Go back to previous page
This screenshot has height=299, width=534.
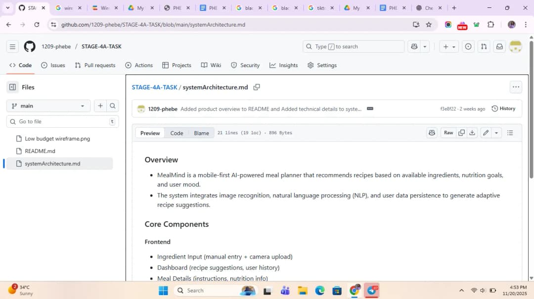click(x=9, y=25)
